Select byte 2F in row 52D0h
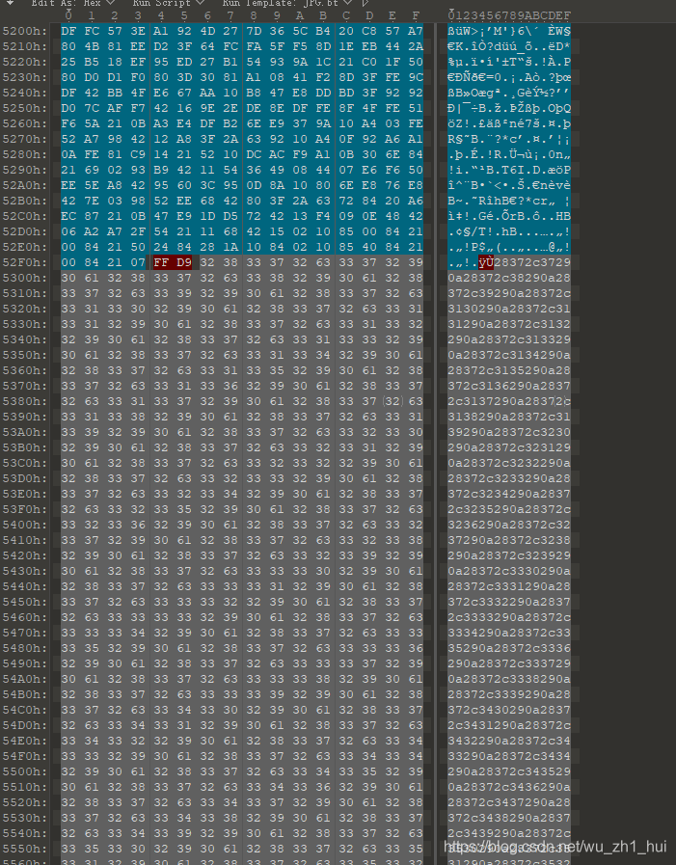This screenshot has width=676, height=865. [x=138, y=231]
